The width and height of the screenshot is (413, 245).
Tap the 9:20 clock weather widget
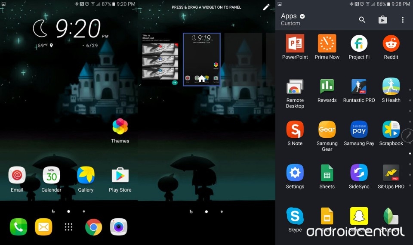click(71, 33)
